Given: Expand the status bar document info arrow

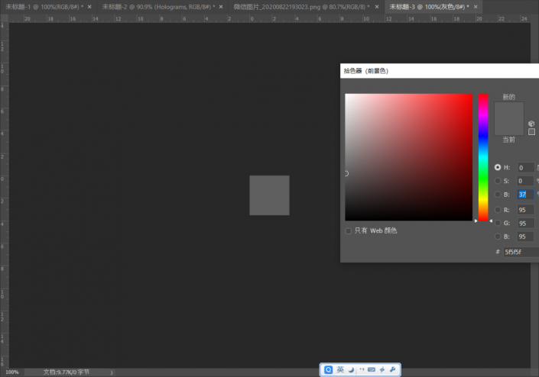Looking at the screenshot, I should 113,372.
